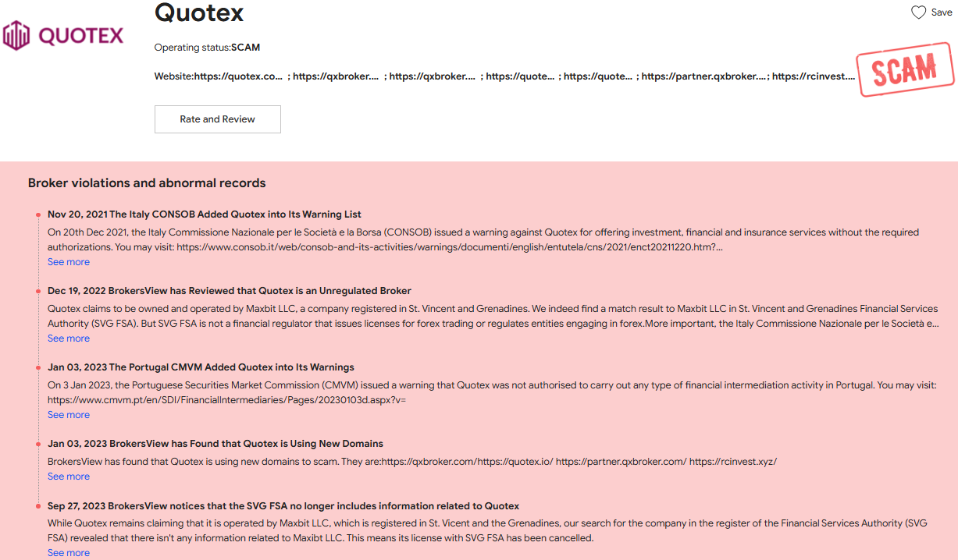Open the https://quotex.co... website link

[x=238, y=76]
